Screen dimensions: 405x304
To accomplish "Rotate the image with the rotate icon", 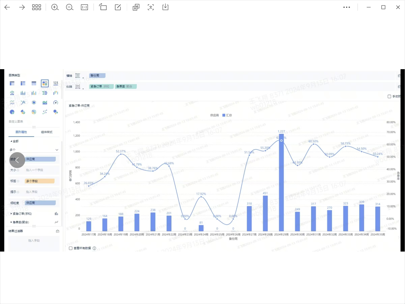I will coord(103,7).
